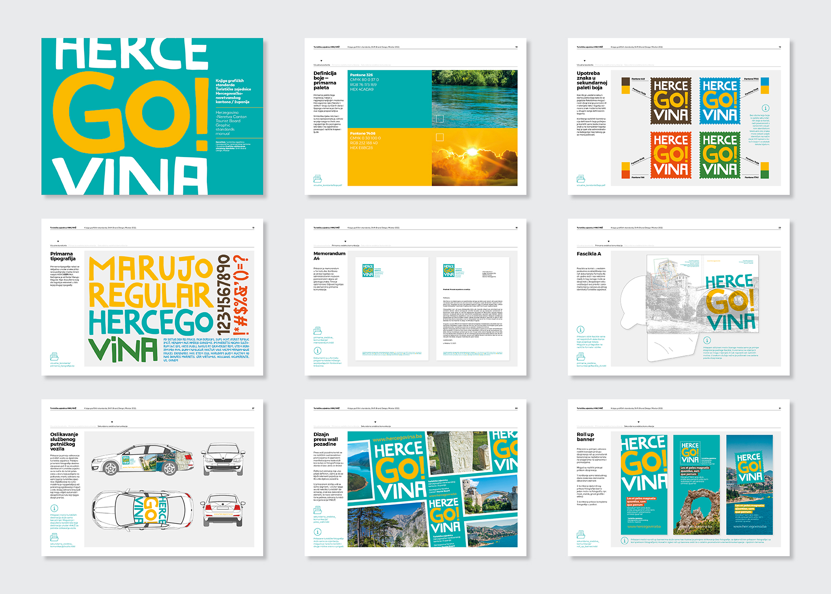Click the triangle marker on Primarna tipografija page
Screen dimensions: 831x594
[58, 241]
